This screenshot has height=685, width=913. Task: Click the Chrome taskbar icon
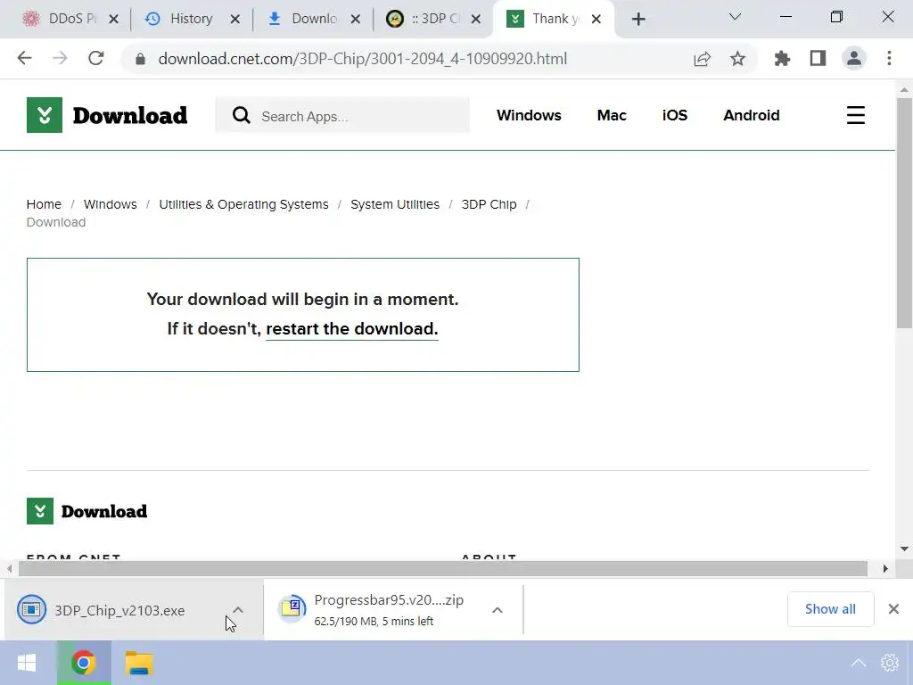coord(84,663)
